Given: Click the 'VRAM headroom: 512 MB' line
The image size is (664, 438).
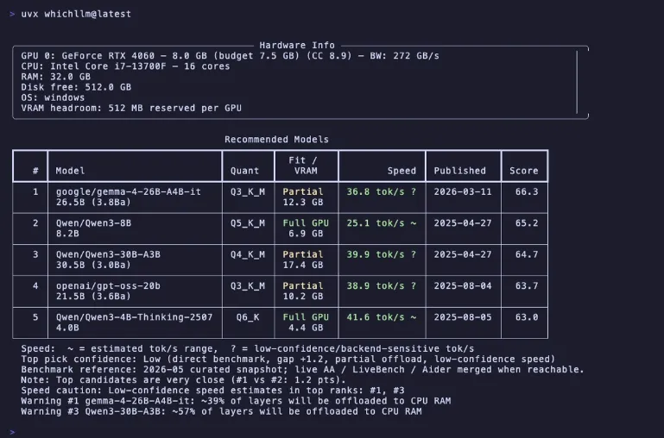Looking at the screenshot, I should (131, 108).
